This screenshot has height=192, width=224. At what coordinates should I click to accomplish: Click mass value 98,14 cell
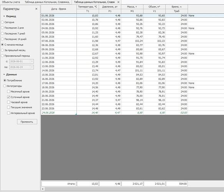[x=132, y=100]
